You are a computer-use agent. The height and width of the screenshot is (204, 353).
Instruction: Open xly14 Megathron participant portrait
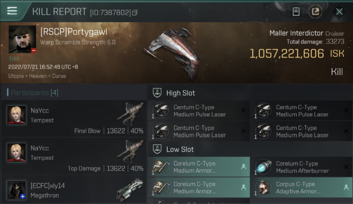tap(17, 190)
